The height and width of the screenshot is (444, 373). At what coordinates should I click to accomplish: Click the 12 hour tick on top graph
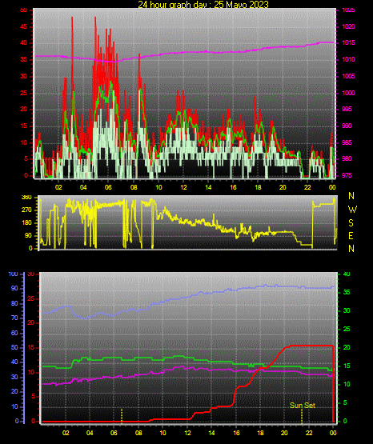pos(183,187)
